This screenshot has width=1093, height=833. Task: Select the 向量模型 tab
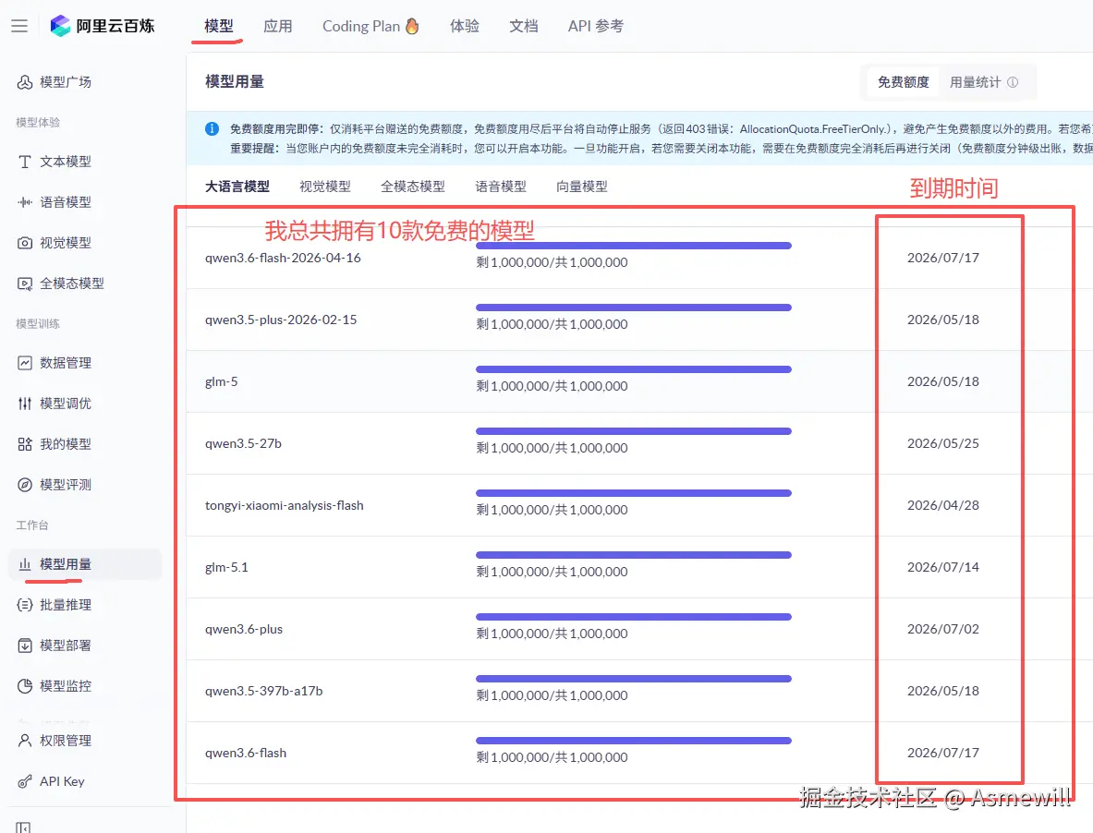coord(581,187)
